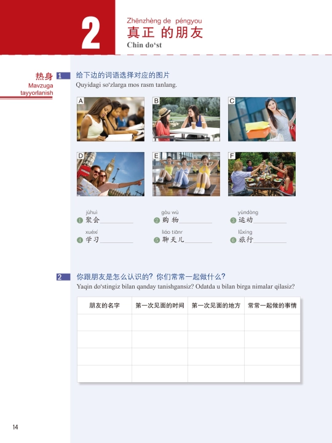Screen dimensions: 332x443
Task: Click the subtitle 'Chin do'st'
Action: (x=144, y=45)
